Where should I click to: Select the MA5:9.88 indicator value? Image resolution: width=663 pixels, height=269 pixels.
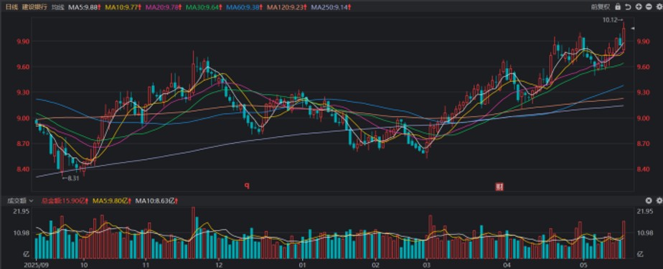pos(85,7)
